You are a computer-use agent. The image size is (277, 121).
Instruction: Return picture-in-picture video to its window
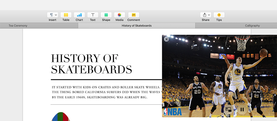click(x=229, y=109)
